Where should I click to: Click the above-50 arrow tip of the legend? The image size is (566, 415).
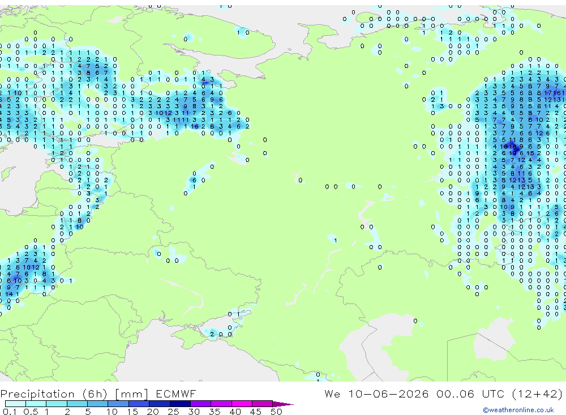tap(283, 404)
